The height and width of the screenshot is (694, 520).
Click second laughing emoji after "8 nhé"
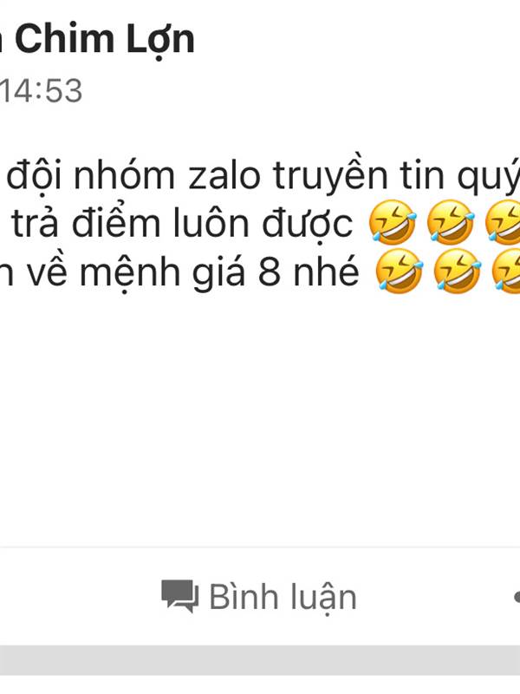click(x=457, y=271)
